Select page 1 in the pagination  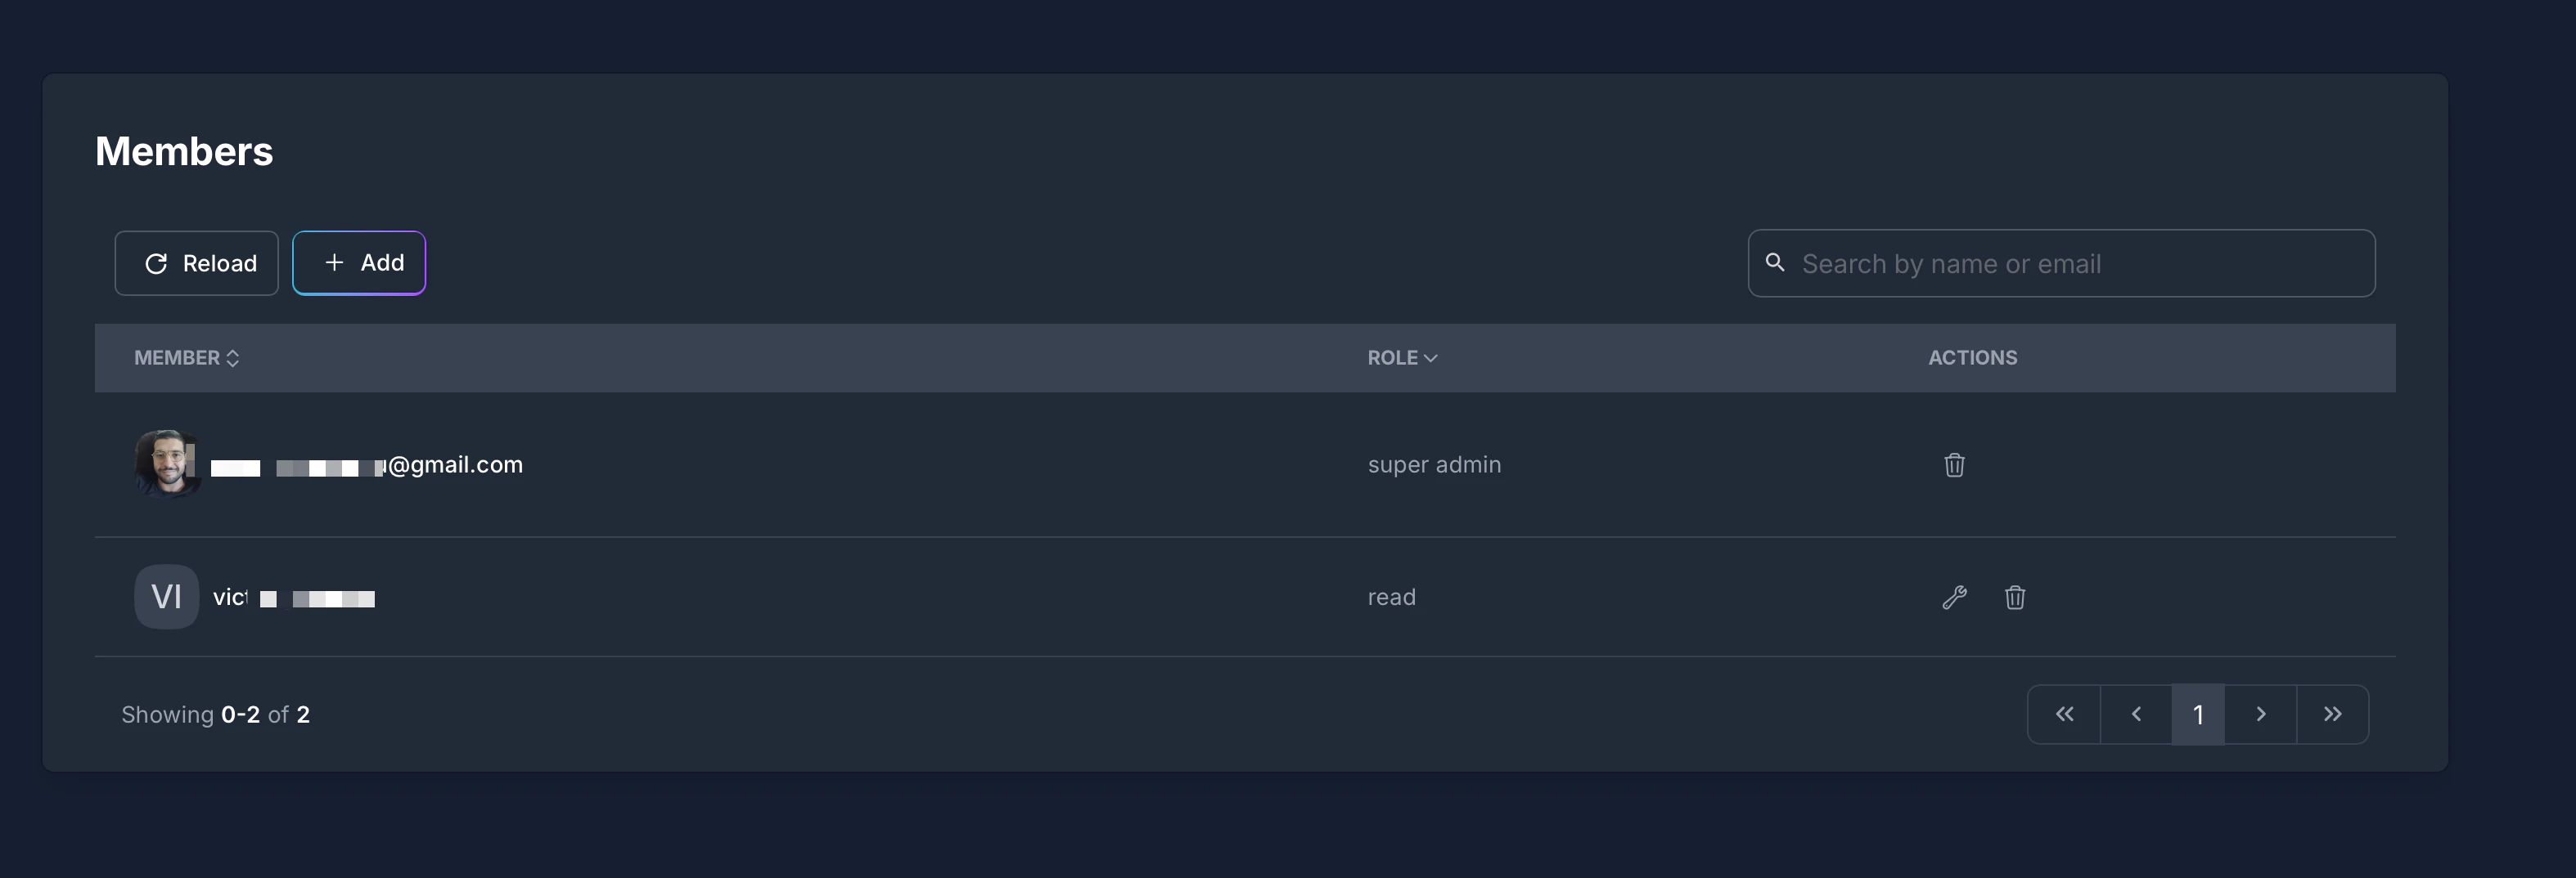pyautogui.click(x=2198, y=714)
